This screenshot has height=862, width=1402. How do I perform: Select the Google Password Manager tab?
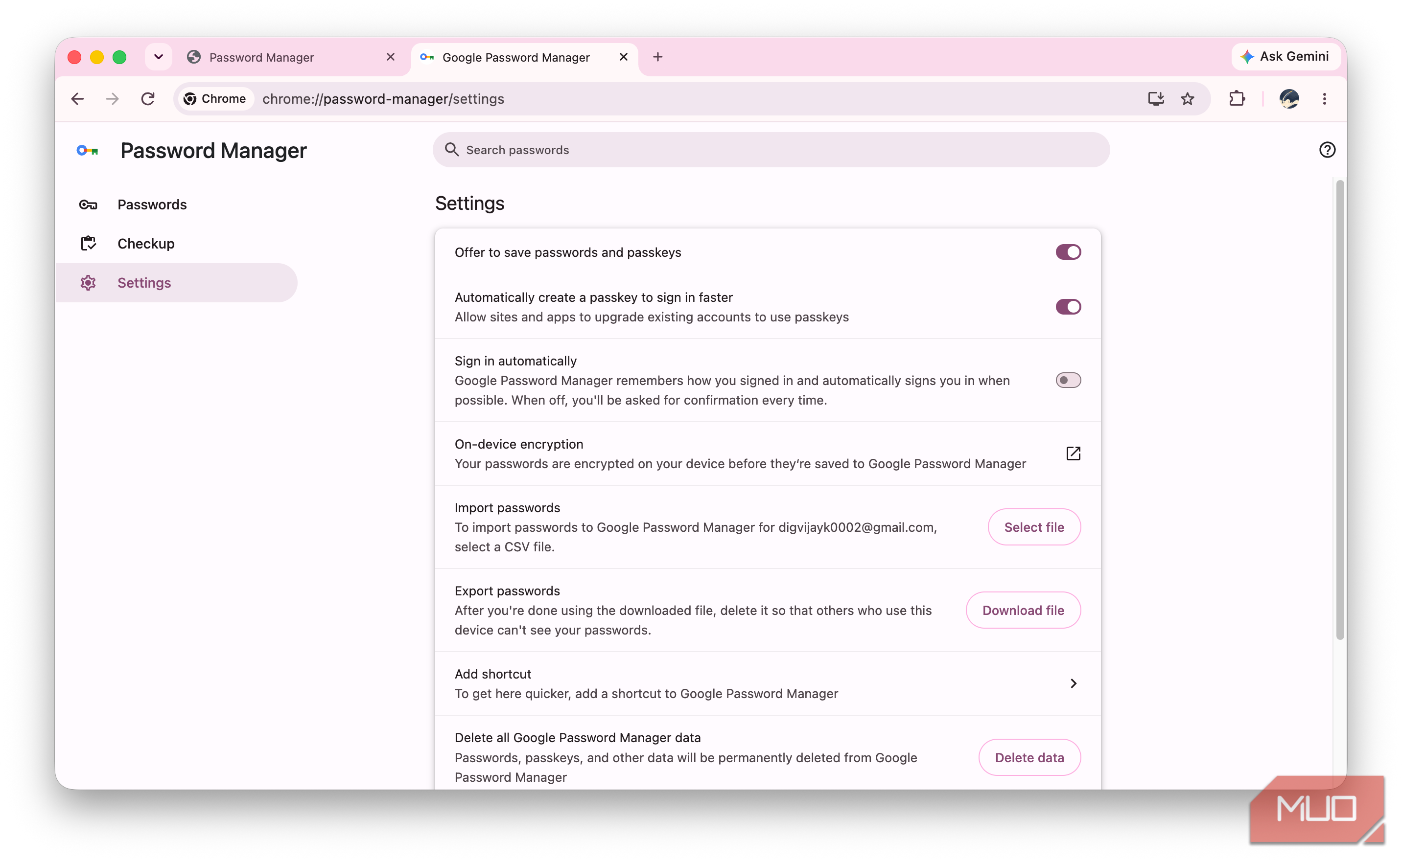point(524,58)
